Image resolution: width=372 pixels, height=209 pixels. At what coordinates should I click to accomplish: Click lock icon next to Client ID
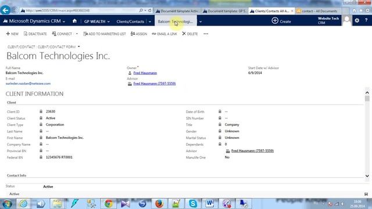41,111
